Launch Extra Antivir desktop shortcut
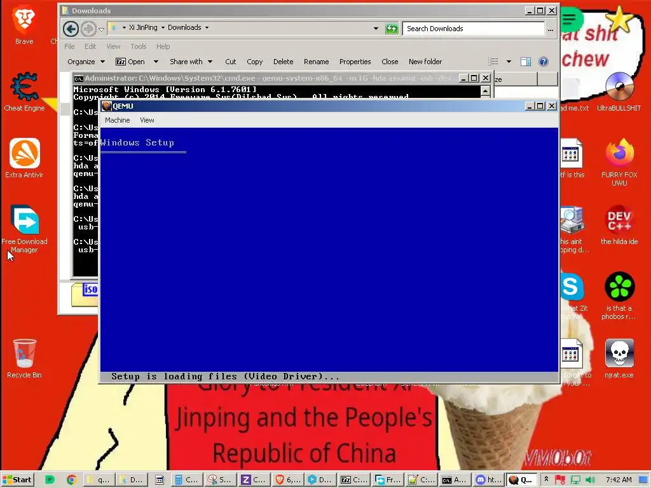This screenshot has width=651, height=488. point(24,158)
